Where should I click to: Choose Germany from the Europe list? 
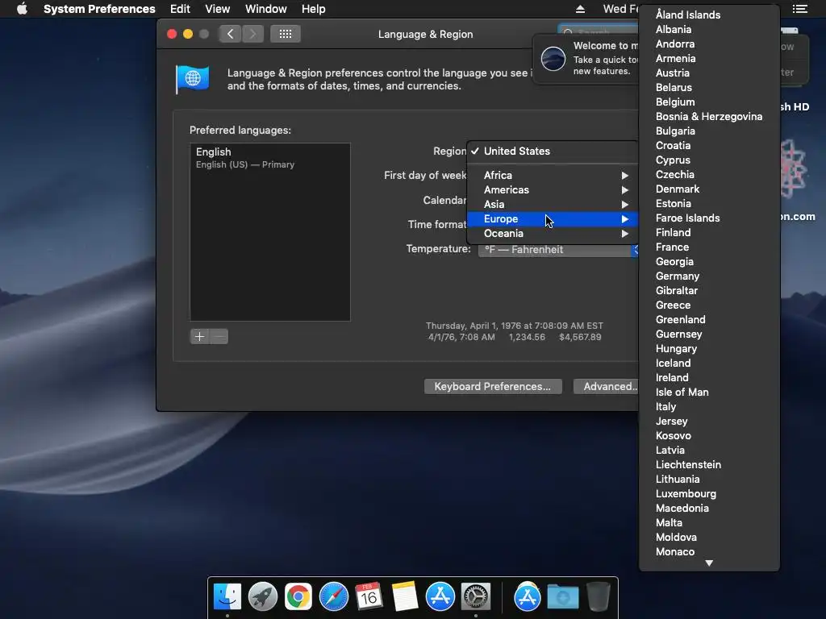(709, 276)
